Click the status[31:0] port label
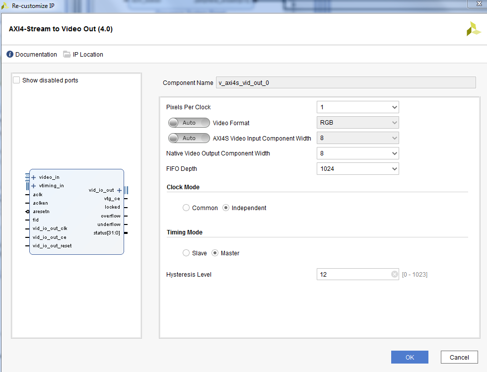This screenshot has width=487, height=372. click(x=107, y=233)
